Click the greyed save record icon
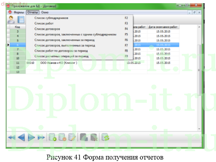Viewport: 216px width, 162px height. coord(84,137)
